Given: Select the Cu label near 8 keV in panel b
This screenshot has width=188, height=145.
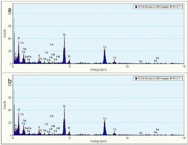Looking at the screenshot, I should pos(105,119).
